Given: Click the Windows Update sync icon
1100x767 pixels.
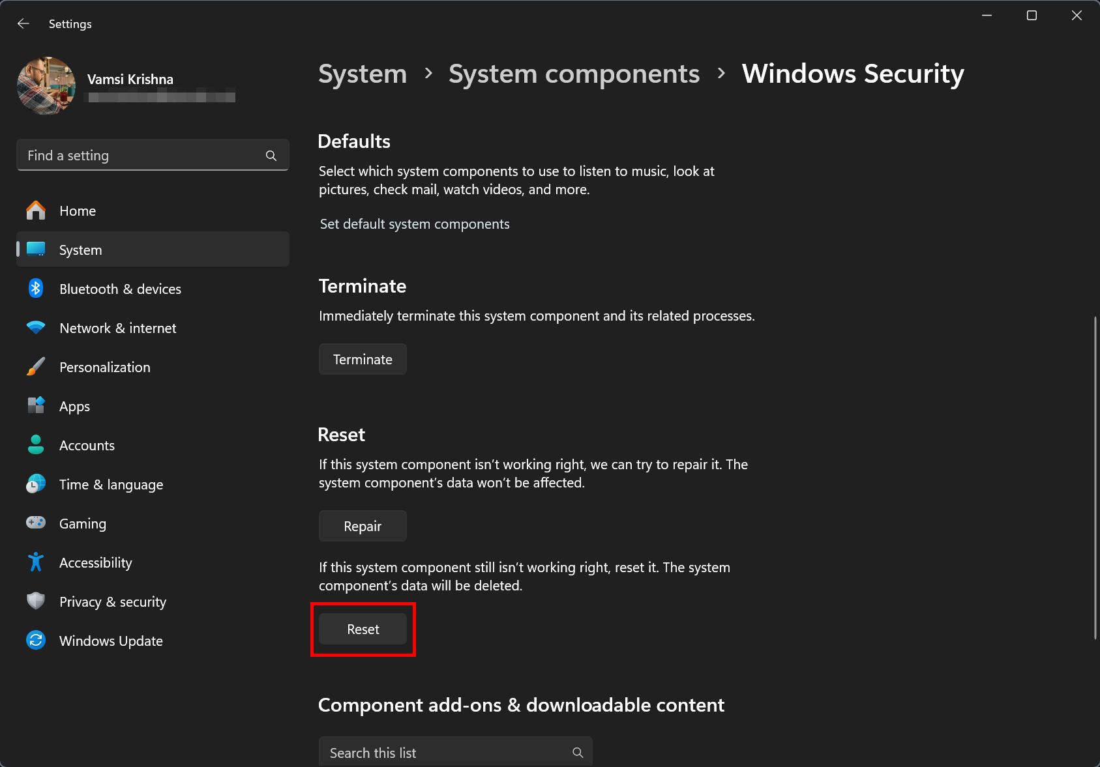Looking at the screenshot, I should (x=36, y=641).
